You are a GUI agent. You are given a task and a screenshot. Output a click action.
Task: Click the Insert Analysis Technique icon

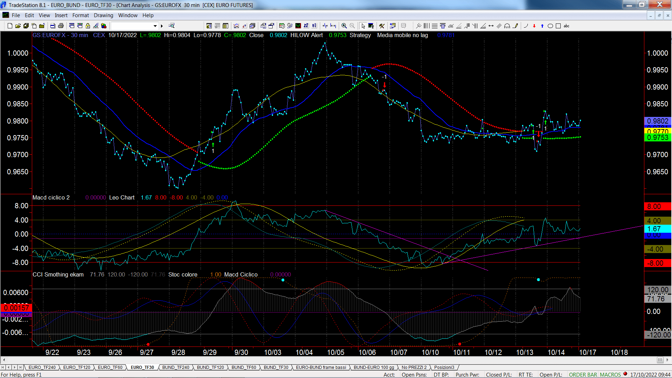click(236, 26)
